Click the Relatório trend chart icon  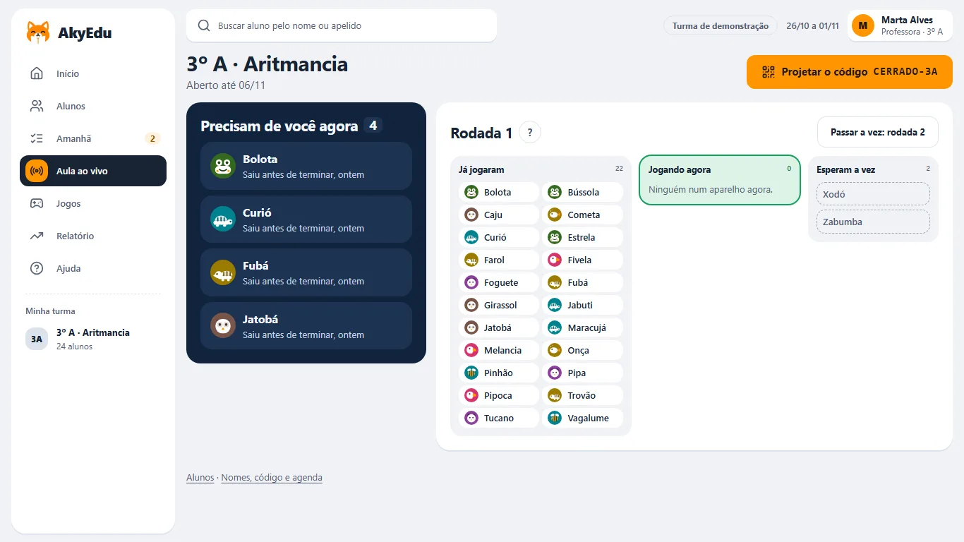point(37,236)
